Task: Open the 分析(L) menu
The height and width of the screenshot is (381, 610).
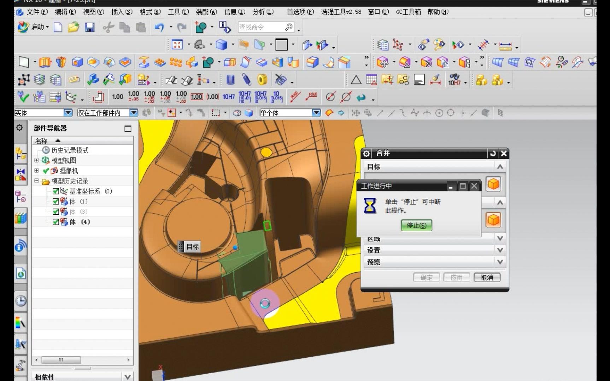Action: 263,12
